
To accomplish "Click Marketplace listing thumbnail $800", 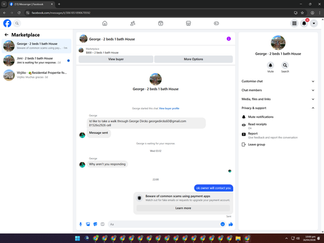I will coord(81,51).
